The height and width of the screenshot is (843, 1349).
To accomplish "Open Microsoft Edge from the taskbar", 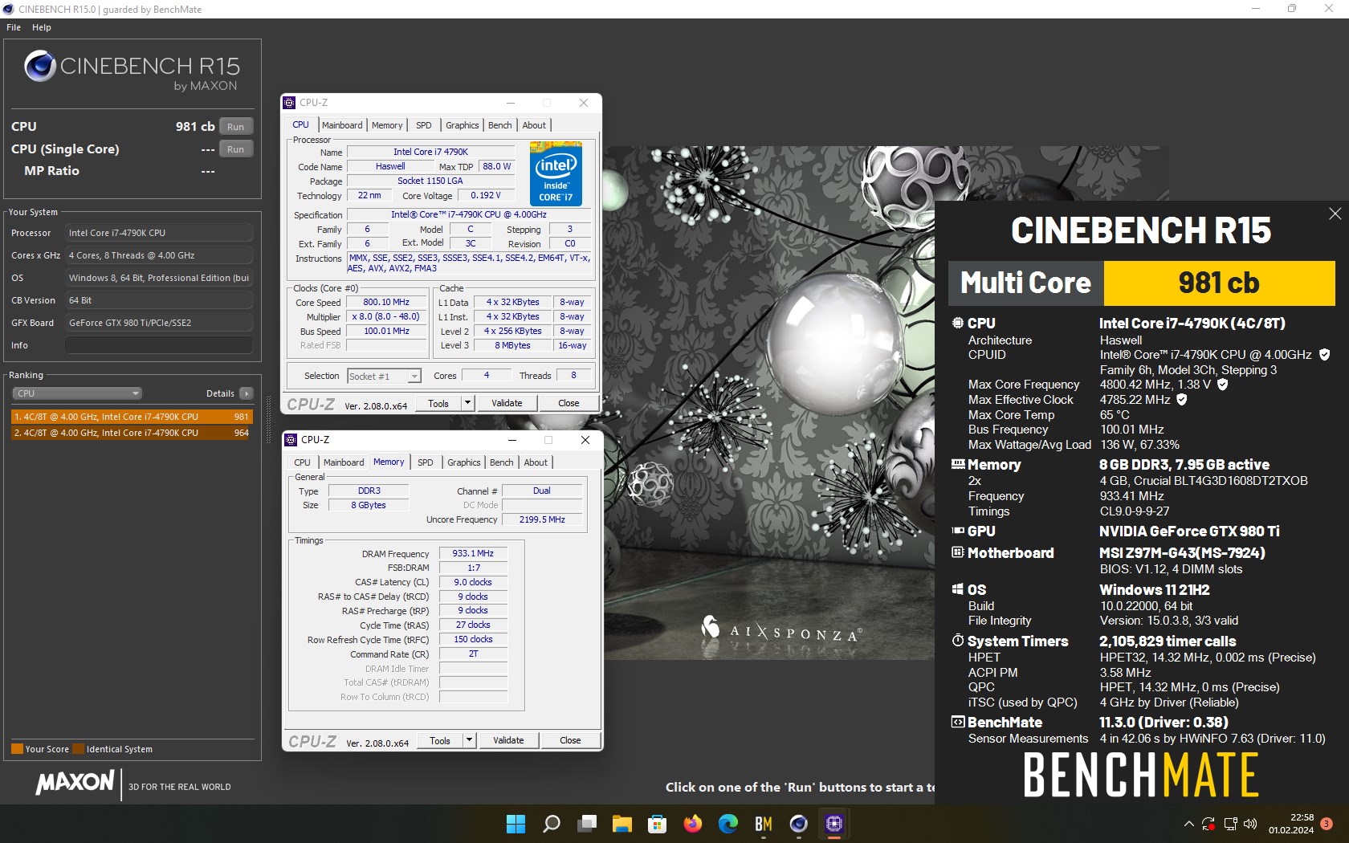I will (x=728, y=824).
